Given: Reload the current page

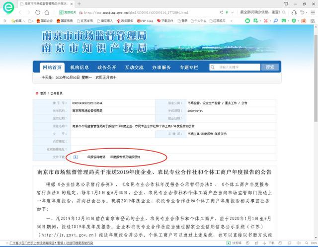Looking at the screenshot, I should pos(38,12).
